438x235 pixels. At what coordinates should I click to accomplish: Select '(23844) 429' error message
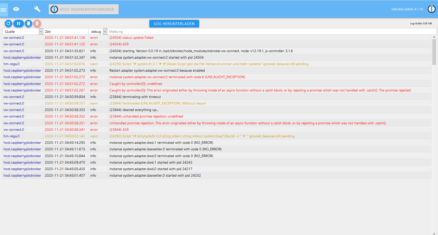[119, 130]
